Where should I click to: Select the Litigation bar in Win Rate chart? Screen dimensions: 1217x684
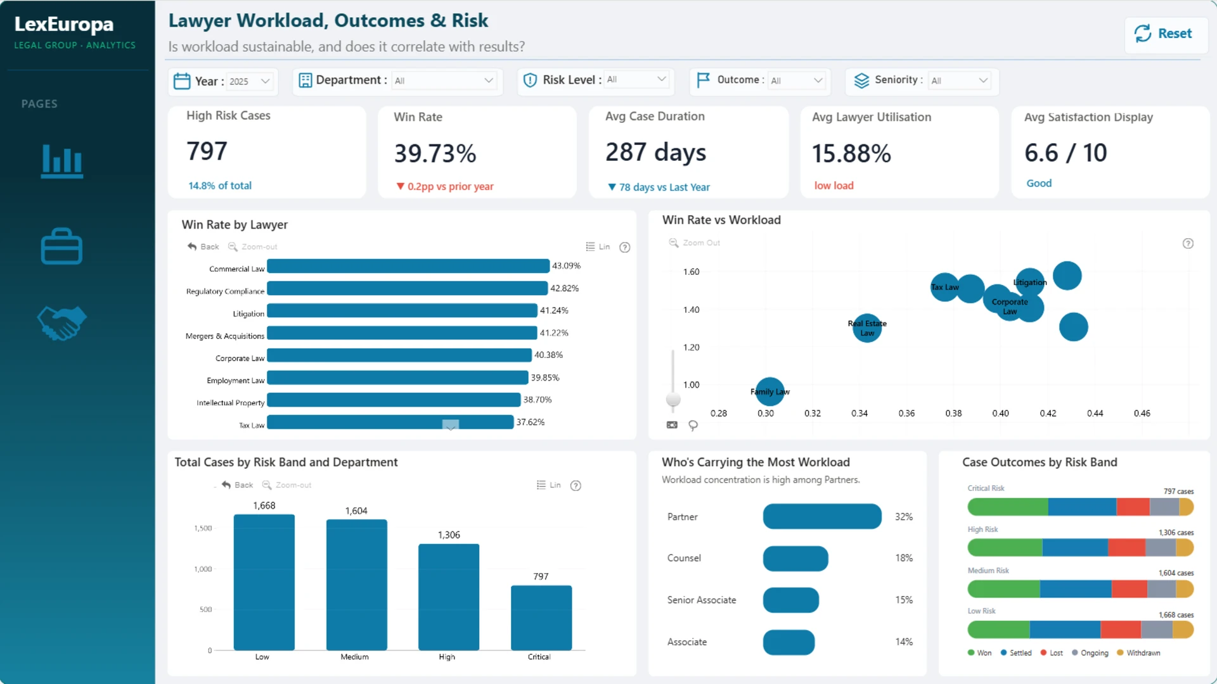pyautogui.click(x=402, y=310)
